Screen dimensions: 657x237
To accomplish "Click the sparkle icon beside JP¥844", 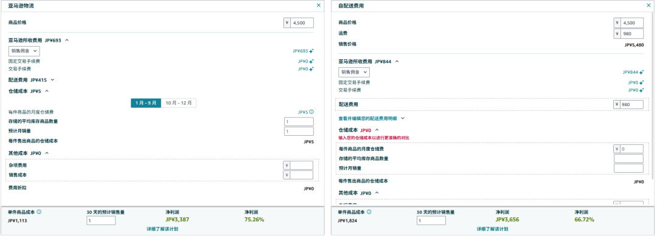I will (x=642, y=72).
